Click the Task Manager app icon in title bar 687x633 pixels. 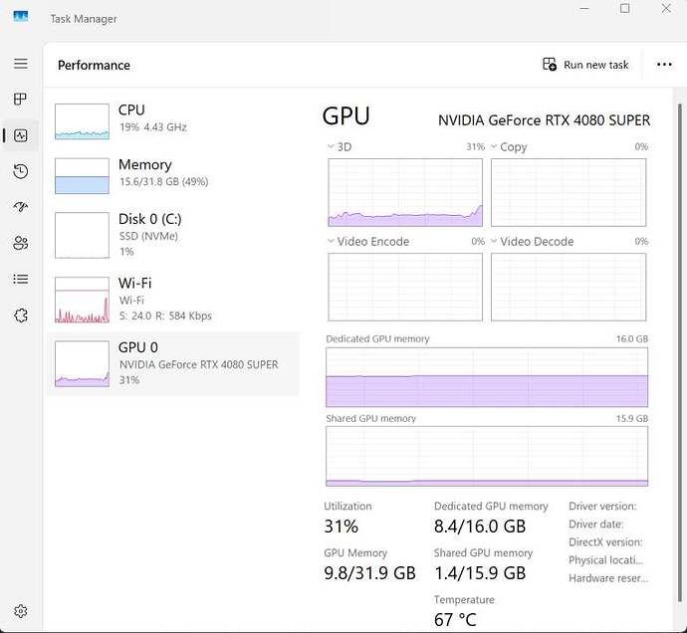click(x=21, y=17)
